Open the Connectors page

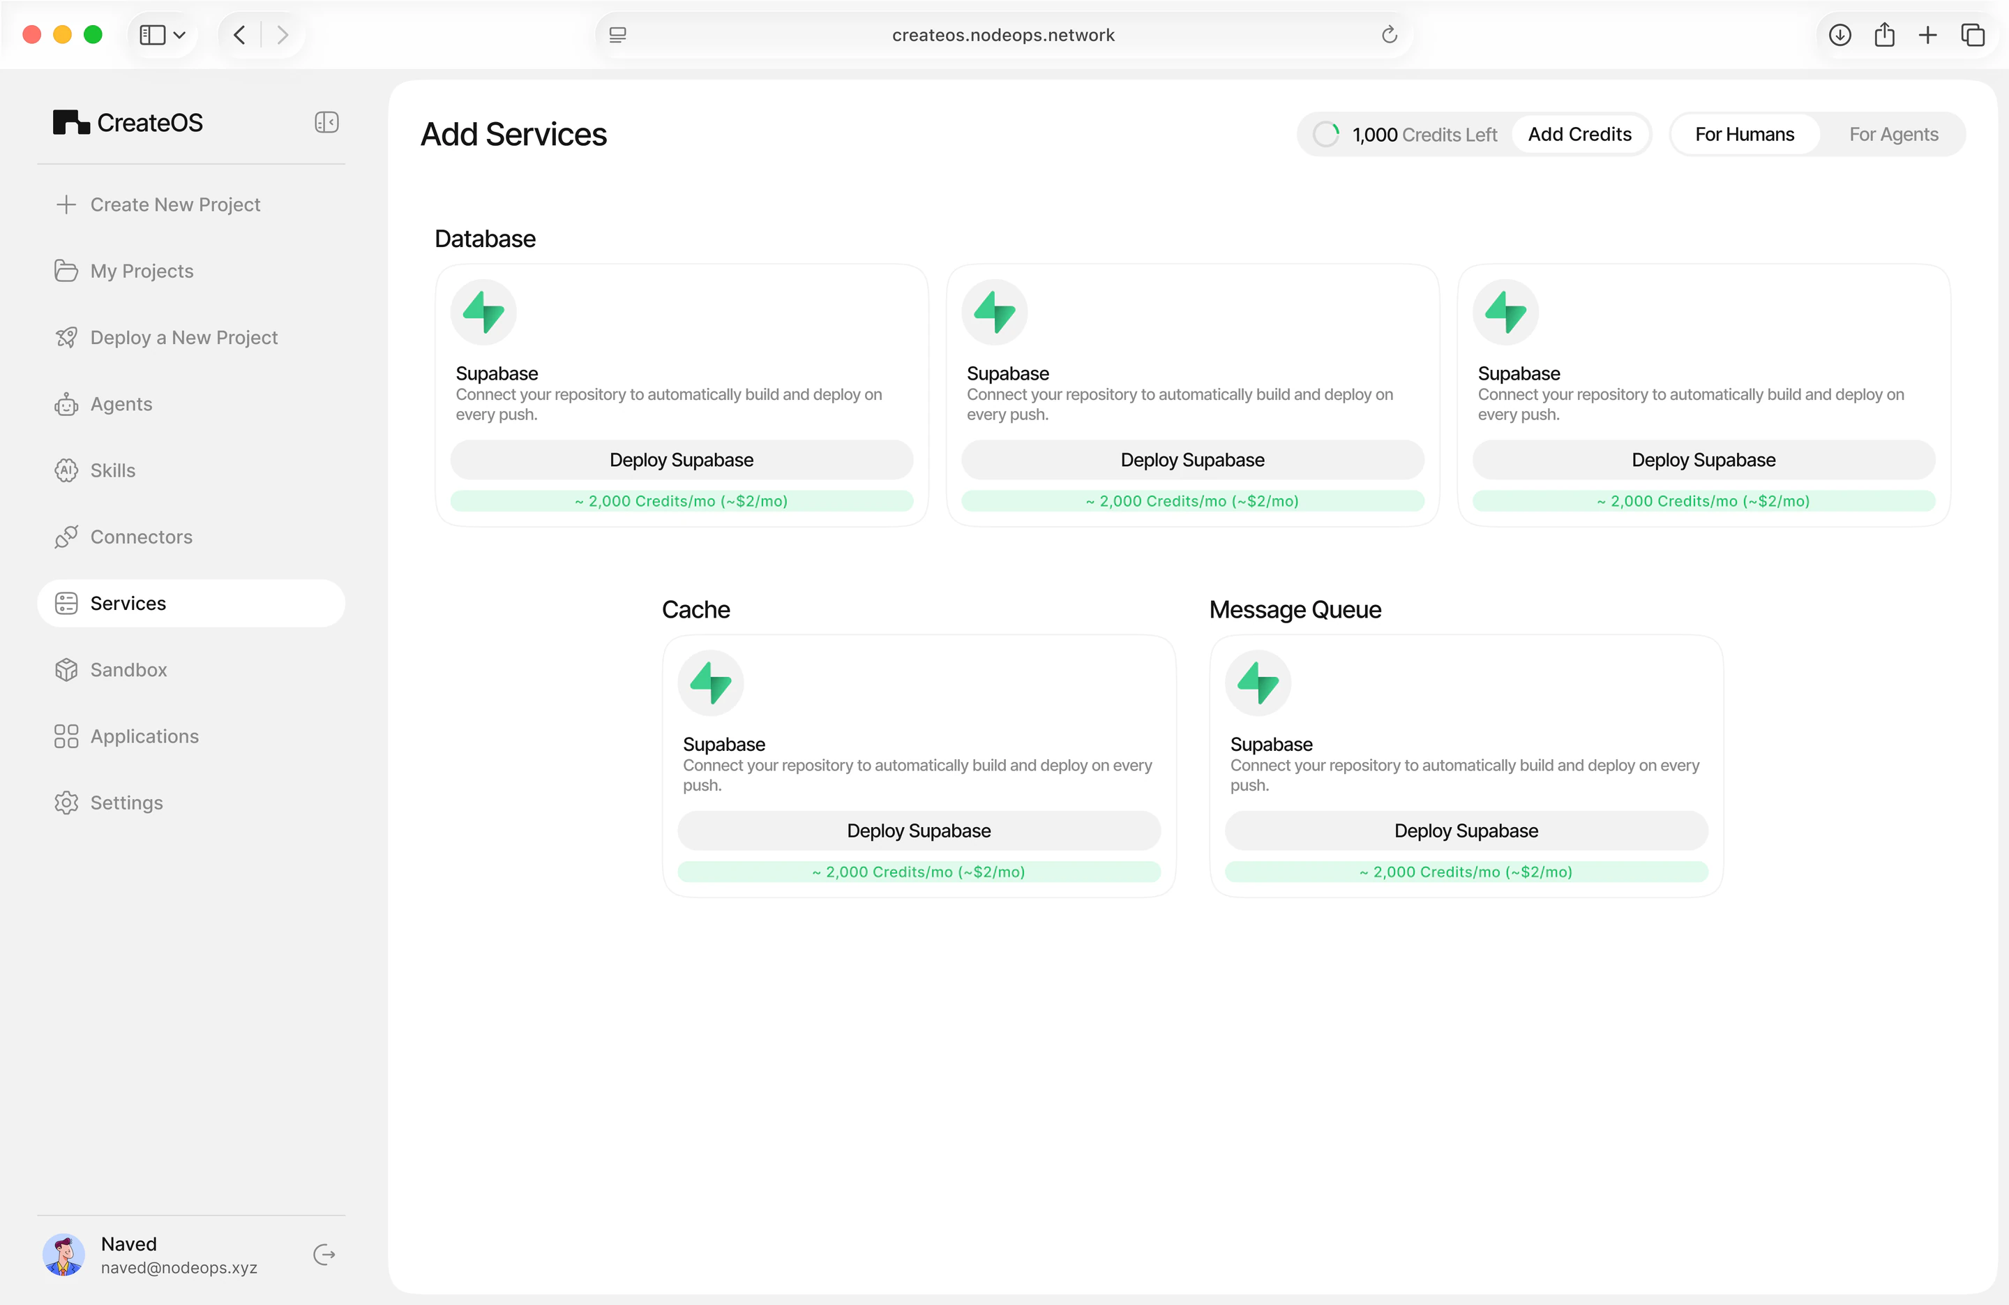coord(192,537)
